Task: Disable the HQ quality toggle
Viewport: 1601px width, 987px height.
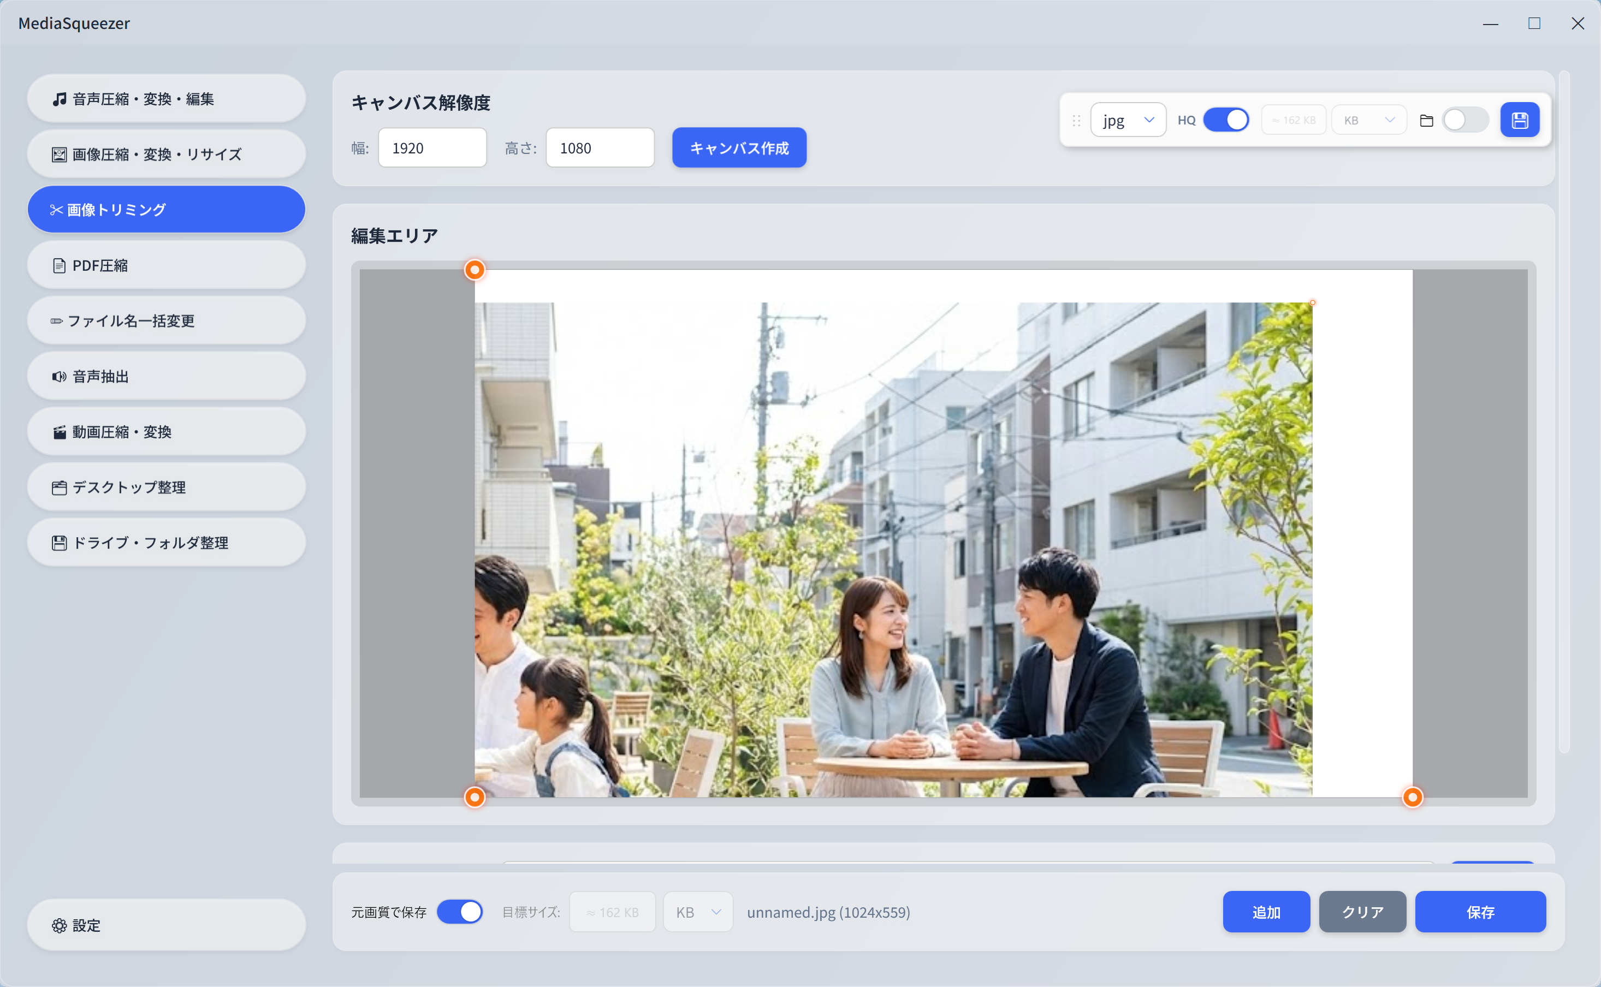Action: tap(1226, 120)
